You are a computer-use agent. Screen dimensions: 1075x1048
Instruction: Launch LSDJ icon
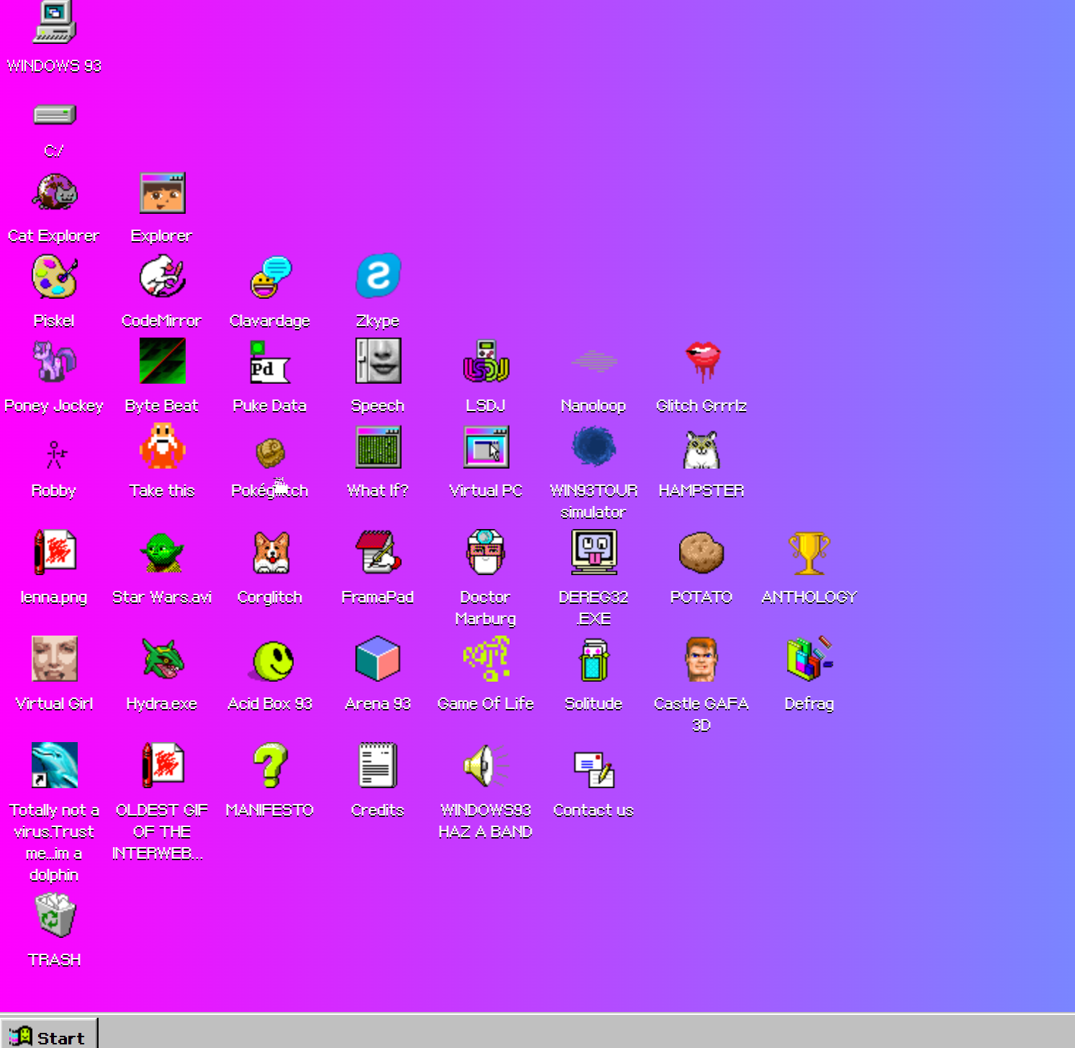tap(486, 361)
